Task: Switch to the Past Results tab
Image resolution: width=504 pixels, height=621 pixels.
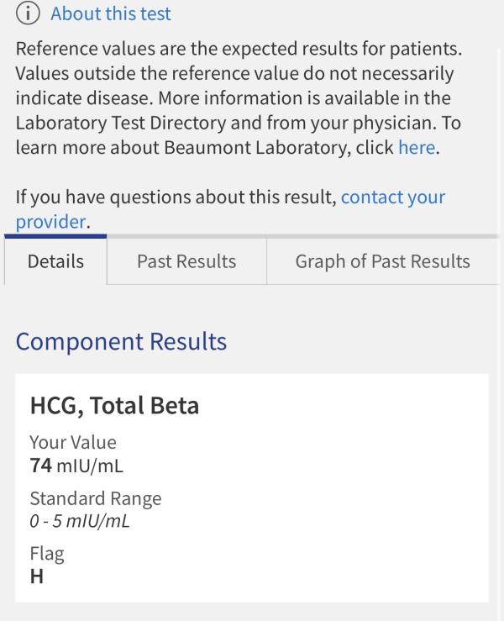Action: pyautogui.click(x=186, y=261)
